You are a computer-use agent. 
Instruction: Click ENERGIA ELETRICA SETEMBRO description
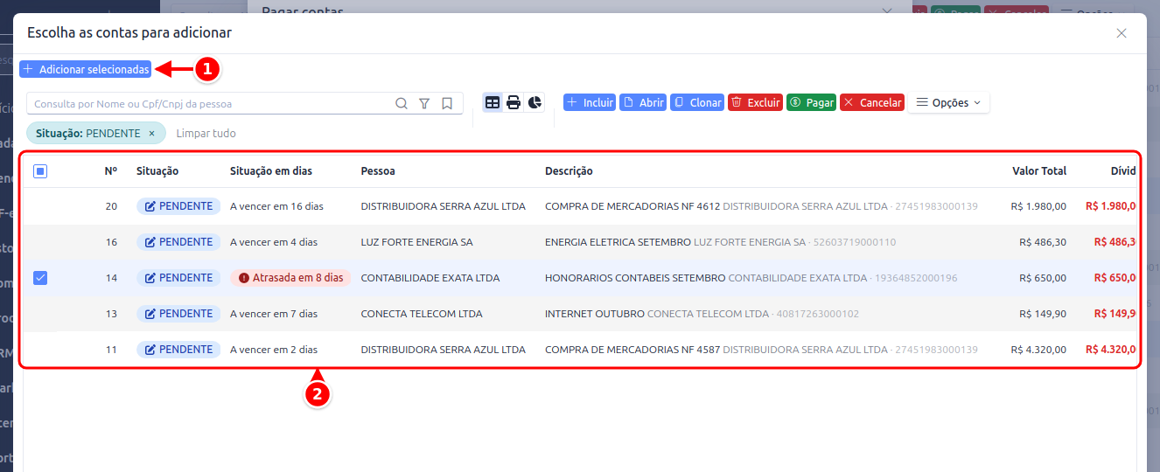(x=618, y=242)
